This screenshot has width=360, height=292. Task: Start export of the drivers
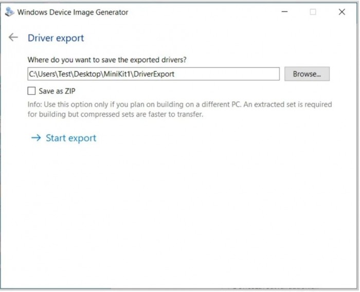[70, 138]
